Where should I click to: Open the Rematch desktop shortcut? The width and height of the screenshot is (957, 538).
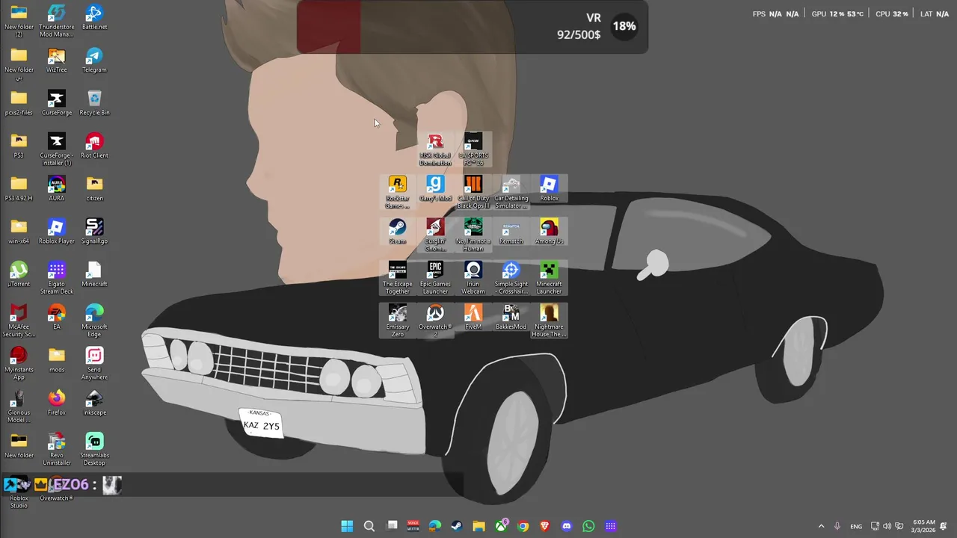click(511, 232)
